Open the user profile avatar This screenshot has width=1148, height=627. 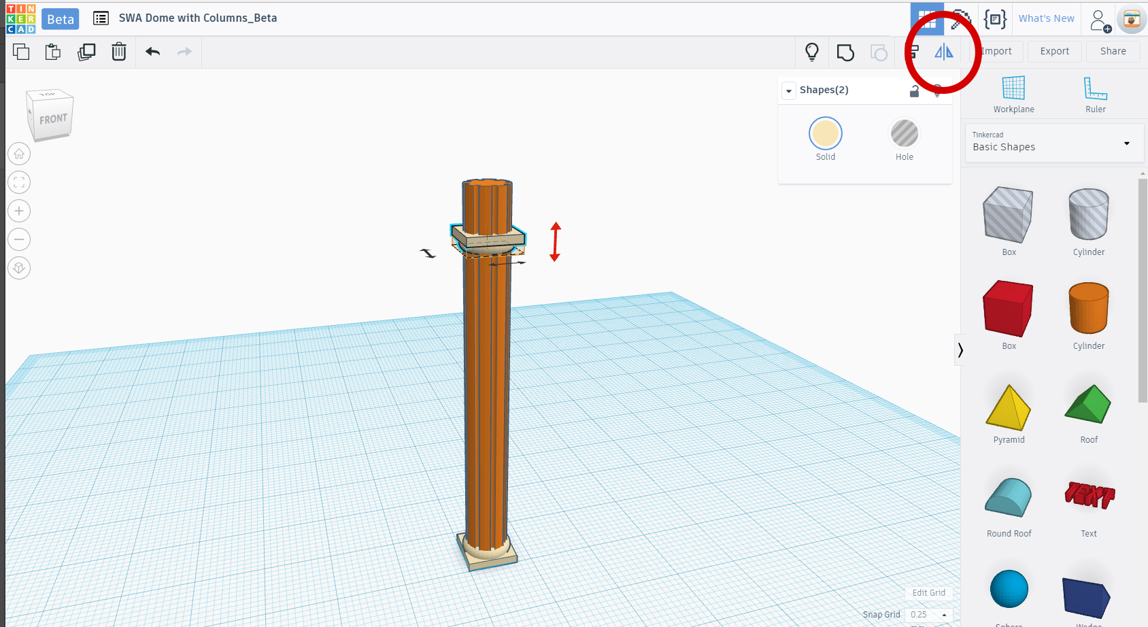coord(1132,20)
